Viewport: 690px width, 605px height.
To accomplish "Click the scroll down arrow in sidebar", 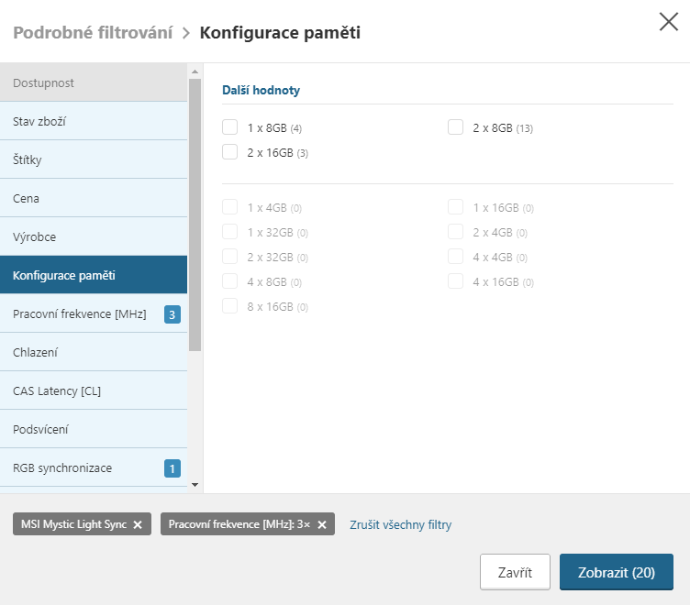I will click(195, 484).
